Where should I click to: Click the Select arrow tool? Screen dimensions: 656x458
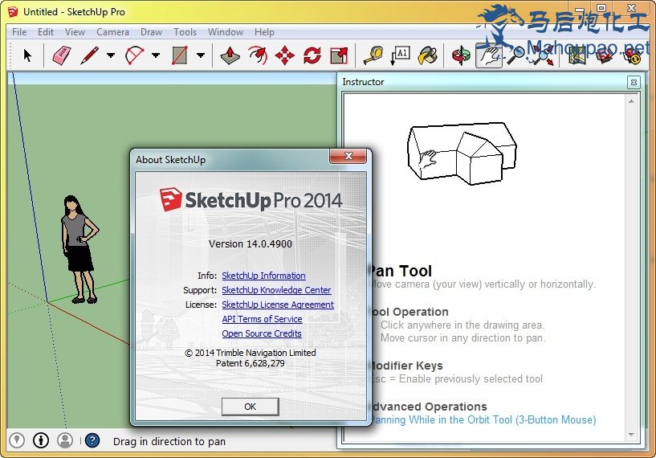coord(28,55)
